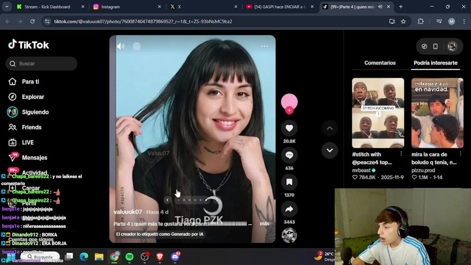Open a new browser tab
This screenshot has height=265, width=471.
point(401,7)
